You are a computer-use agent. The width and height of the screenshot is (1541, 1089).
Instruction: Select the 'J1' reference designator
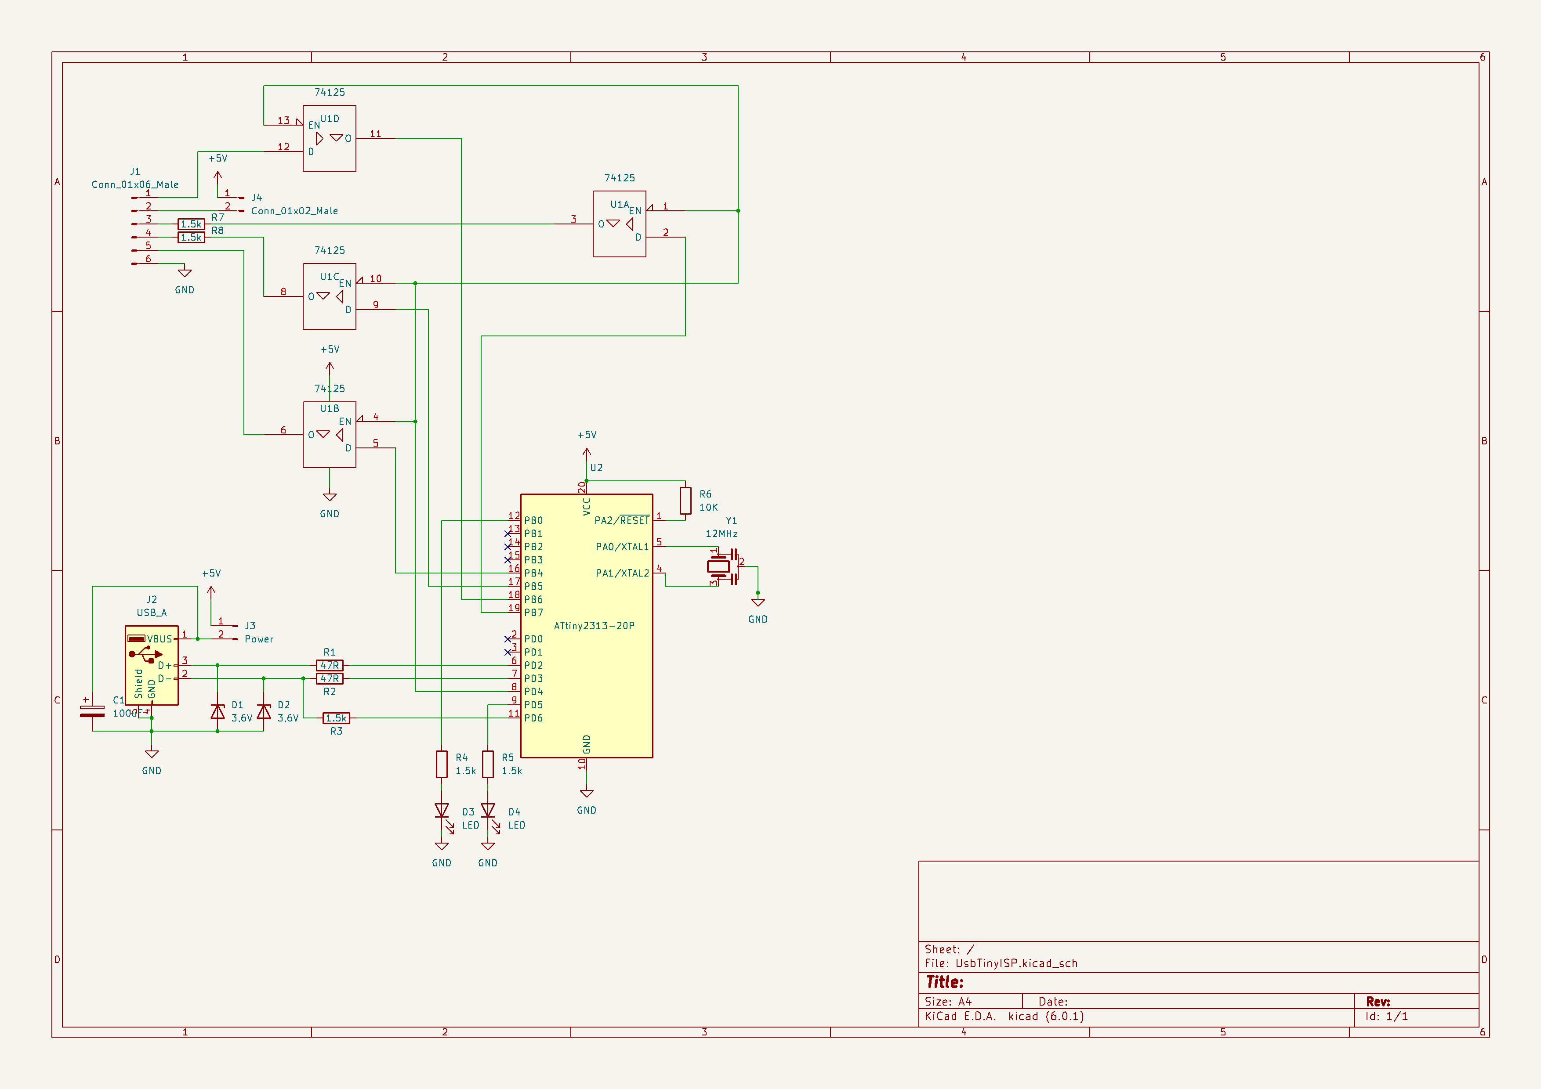pos(135,171)
